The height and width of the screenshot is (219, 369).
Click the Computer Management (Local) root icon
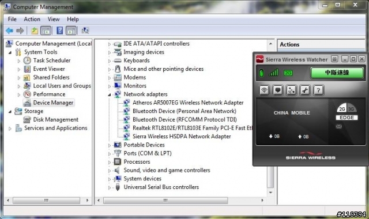pyautogui.click(x=9, y=44)
